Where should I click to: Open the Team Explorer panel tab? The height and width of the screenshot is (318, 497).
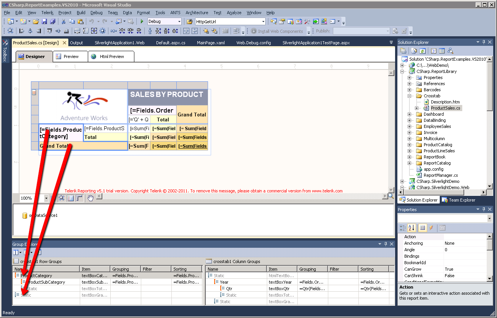[458, 200]
